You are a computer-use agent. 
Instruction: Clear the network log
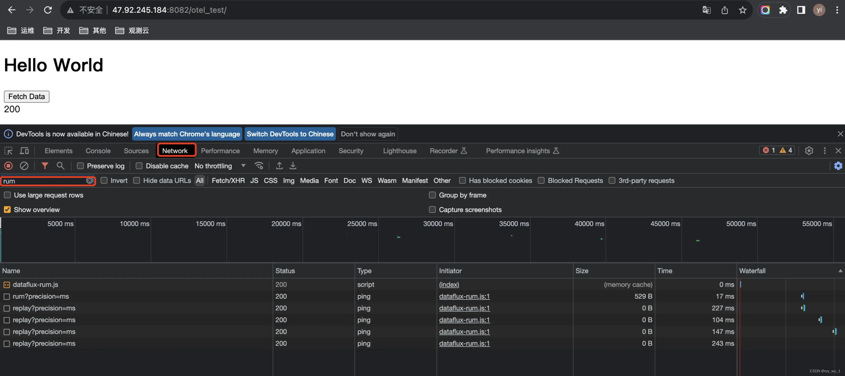pyautogui.click(x=24, y=166)
